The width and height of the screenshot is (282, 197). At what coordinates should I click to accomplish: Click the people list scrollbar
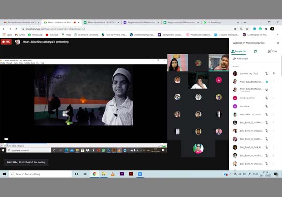pyautogui.click(x=281, y=66)
